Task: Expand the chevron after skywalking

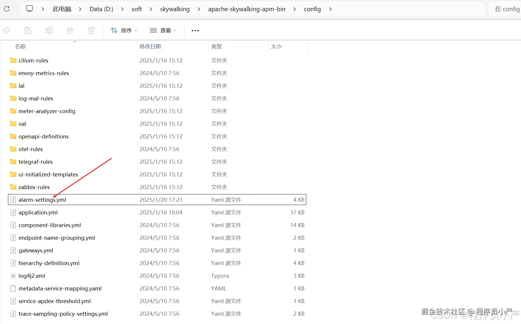Action: (199, 9)
